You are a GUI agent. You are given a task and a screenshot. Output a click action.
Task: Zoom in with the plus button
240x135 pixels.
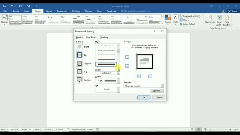(x=230, y=129)
